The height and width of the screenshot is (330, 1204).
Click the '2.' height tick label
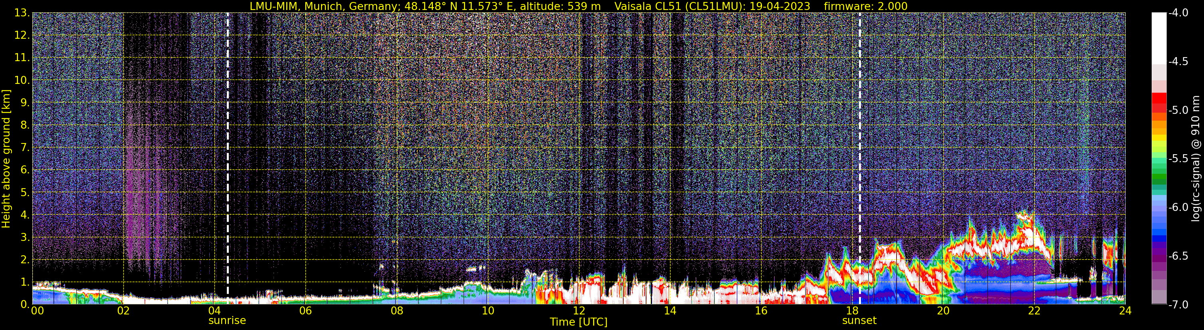25,260
